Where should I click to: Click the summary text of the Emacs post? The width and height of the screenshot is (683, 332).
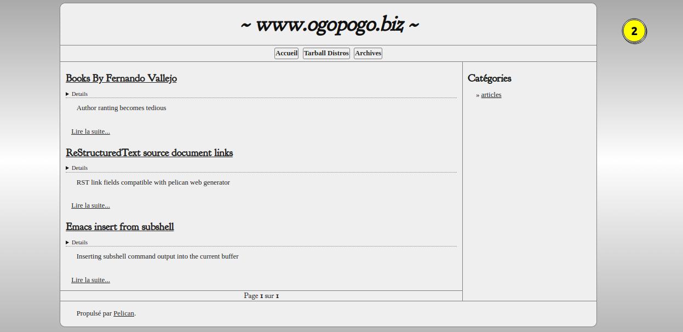point(157,256)
